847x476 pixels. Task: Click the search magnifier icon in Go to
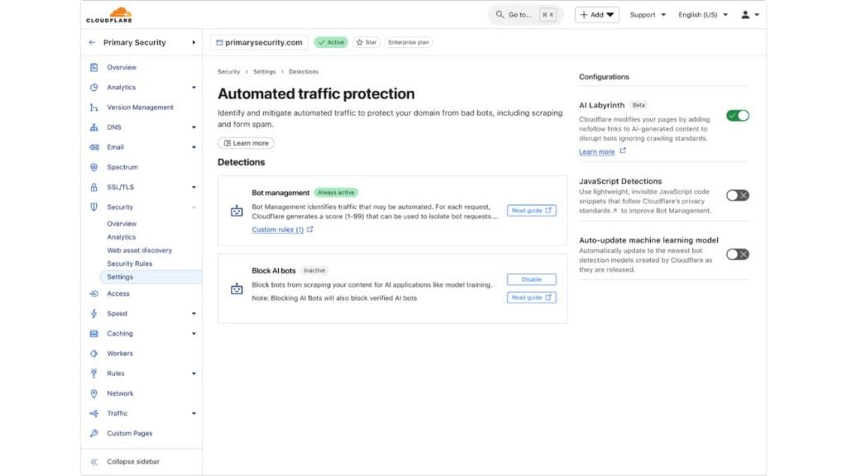[500, 15]
